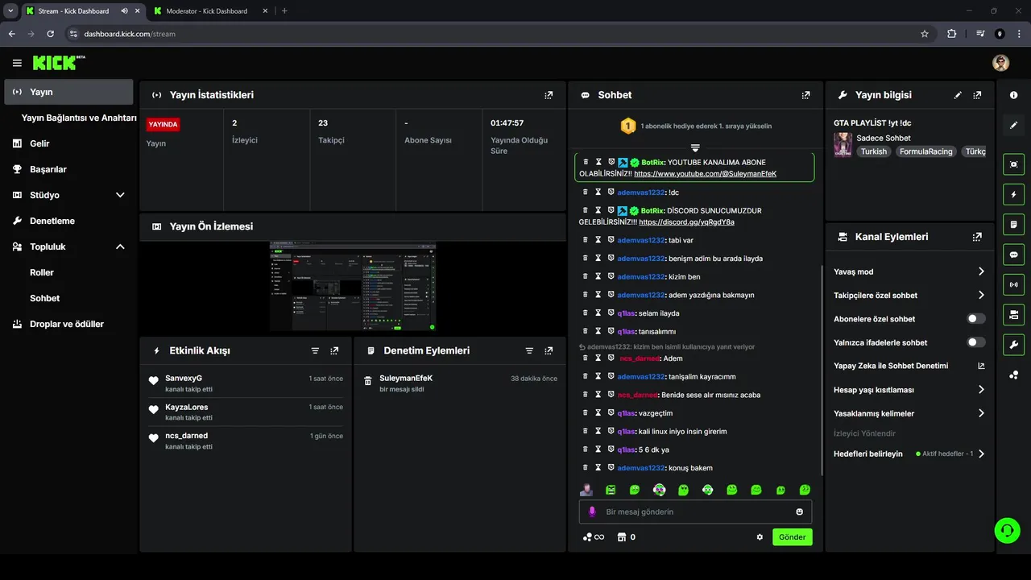Open the emoji picker in message box
Screen dimensions: 1031x580
[x=799, y=512]
